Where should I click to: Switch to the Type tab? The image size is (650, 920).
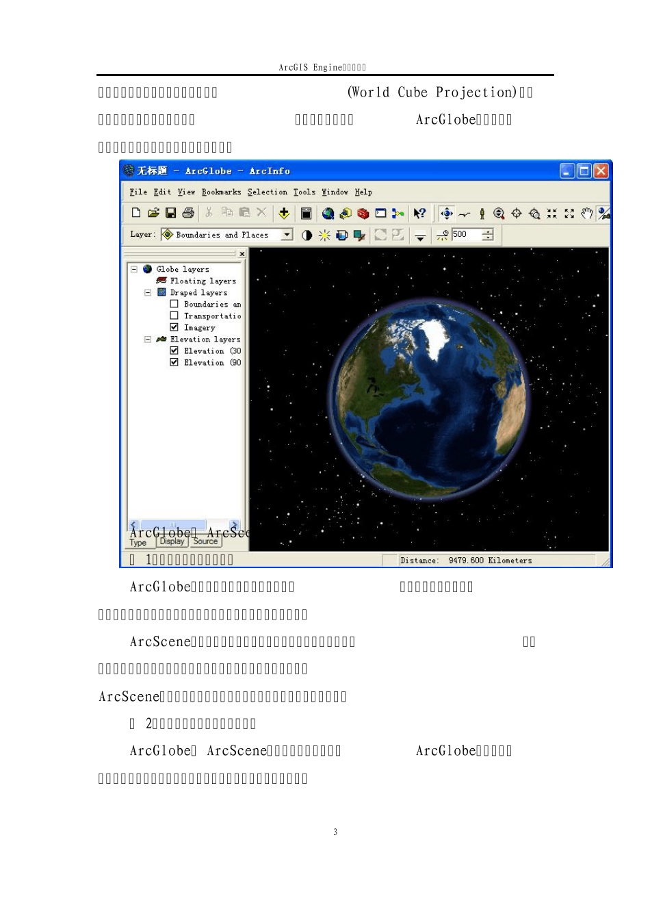[x=138, y=543]
